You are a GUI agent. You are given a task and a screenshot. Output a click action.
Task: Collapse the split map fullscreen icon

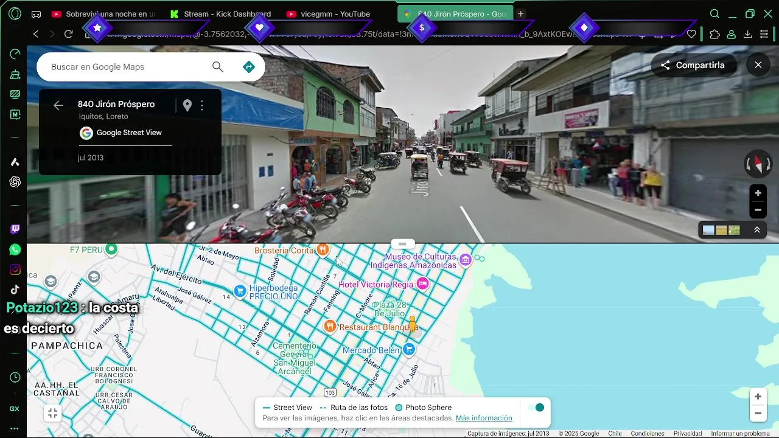(53, 414)
